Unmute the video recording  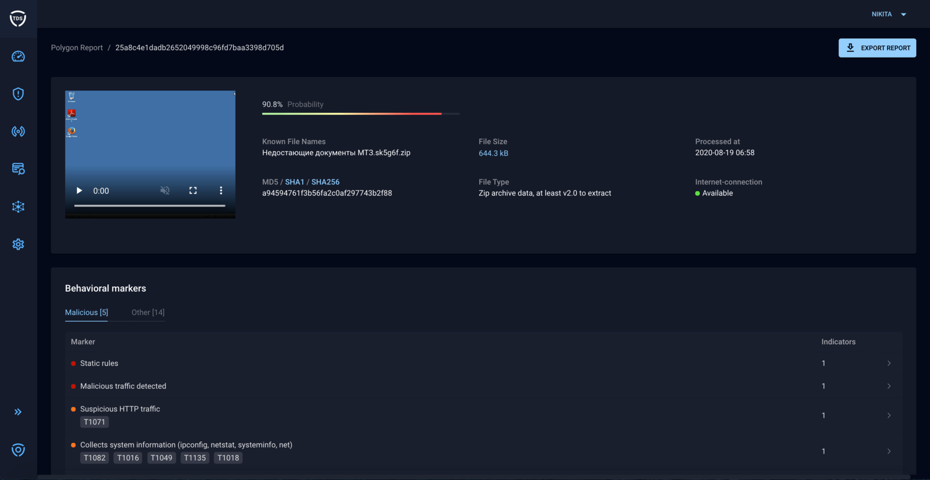[x=165, y=190]
